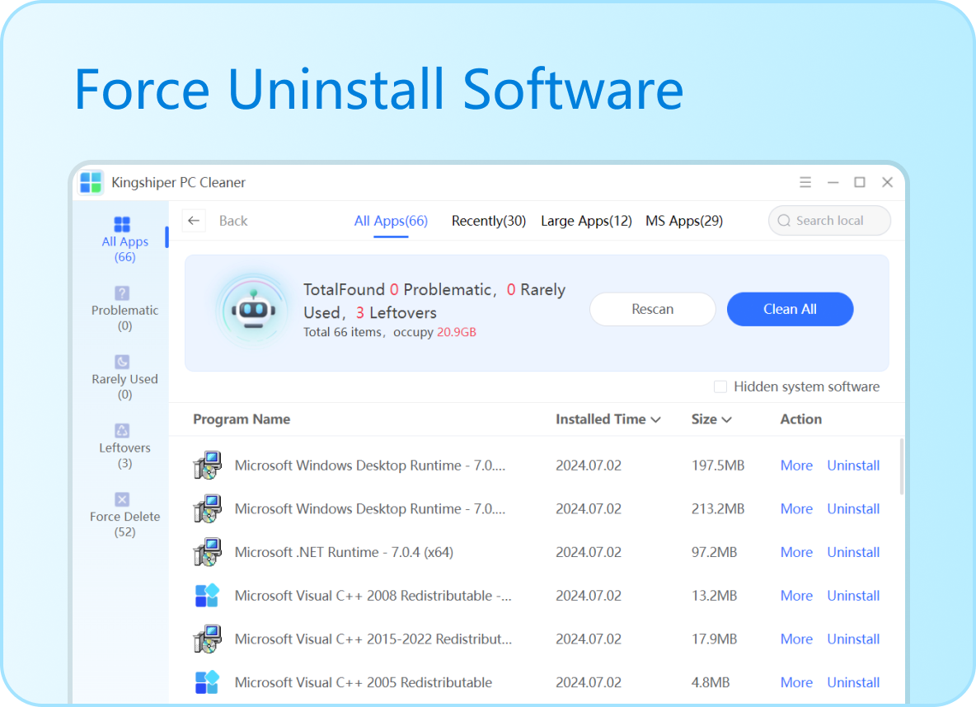Switch to Recently(30) tab
This screenshot has height=707, width=976.
click(489, 220)
